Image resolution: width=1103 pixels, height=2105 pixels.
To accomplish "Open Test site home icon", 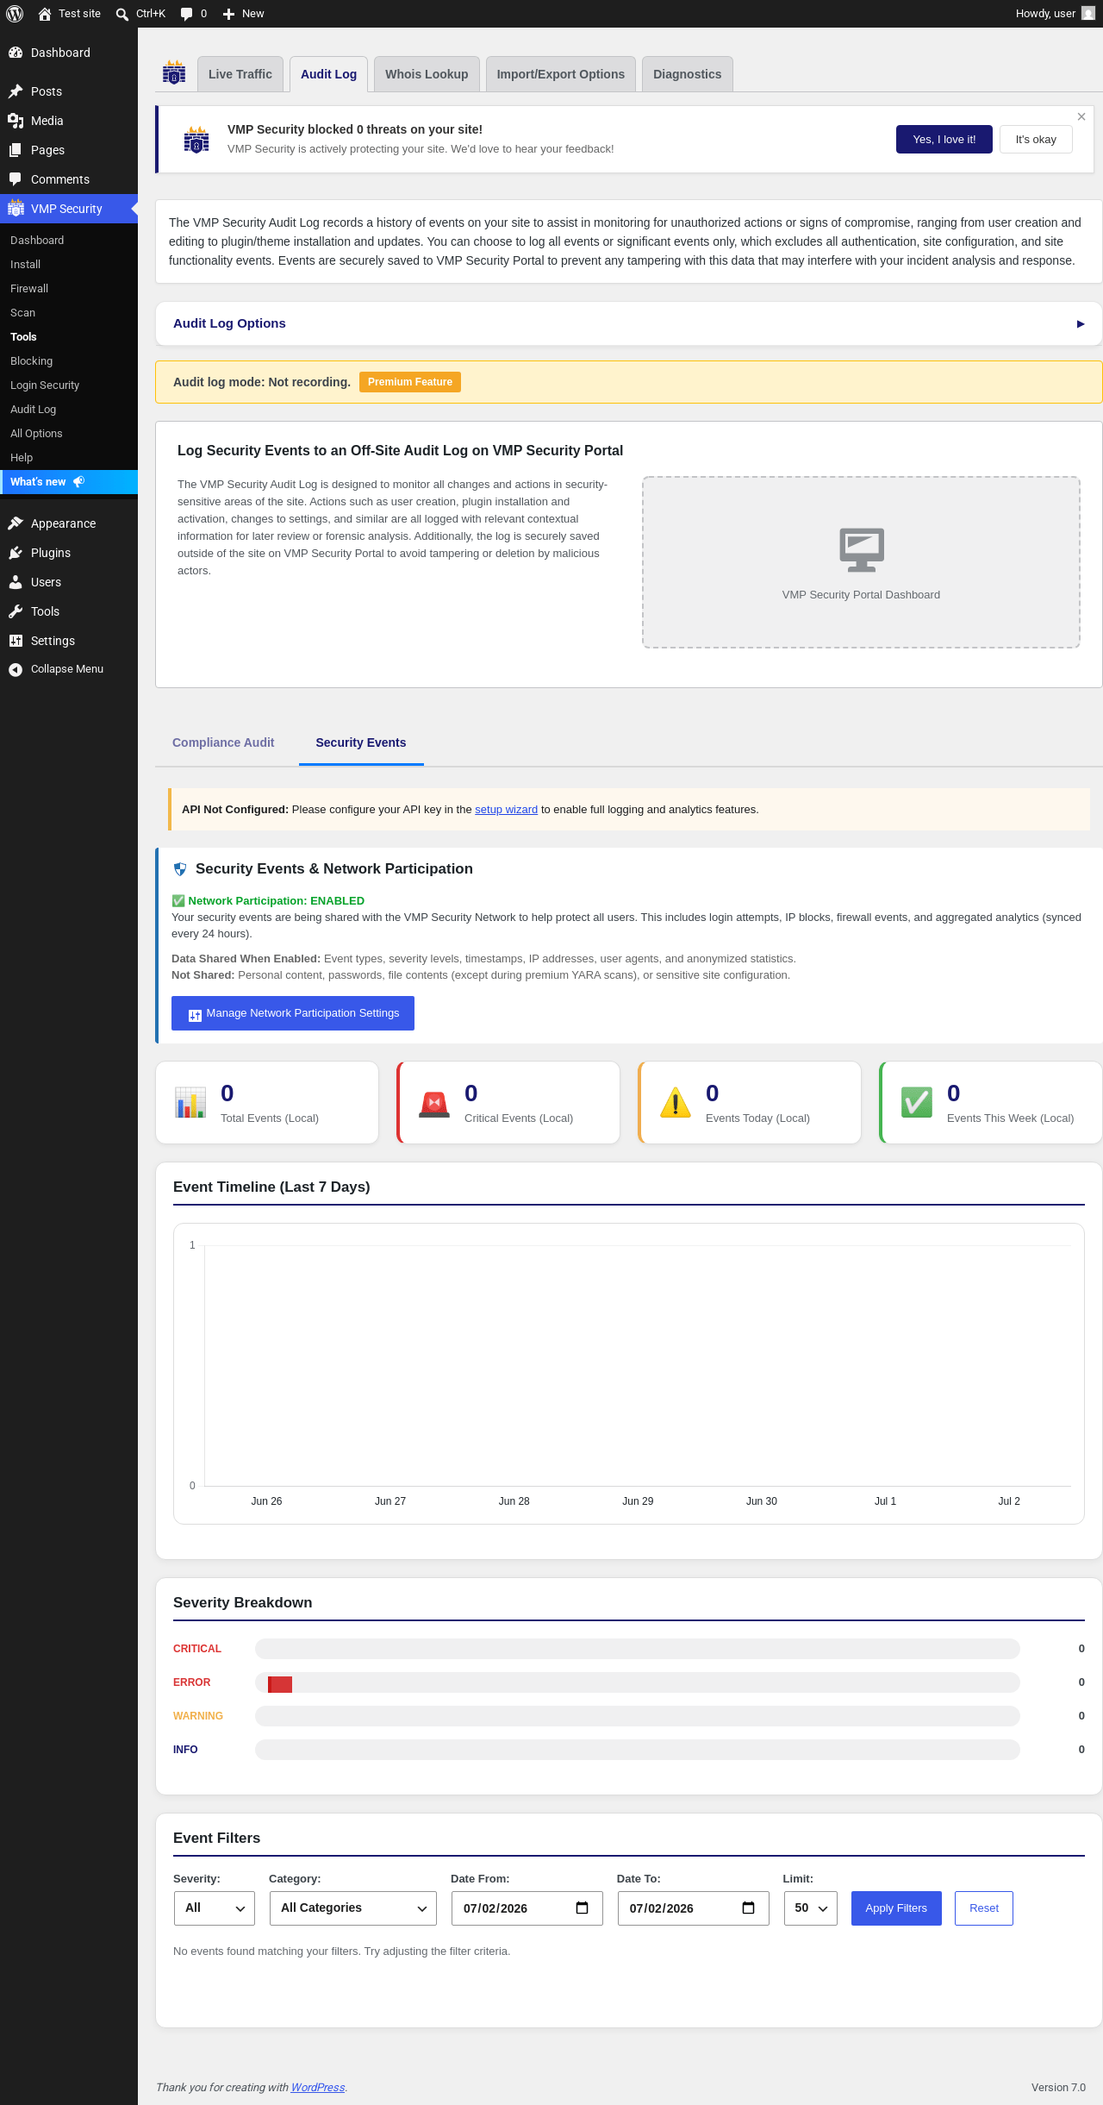I will 45,14.
